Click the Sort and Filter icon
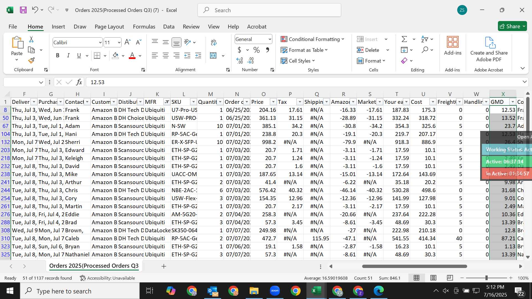The height and width of the screenshot is (299, 532). 424,39
